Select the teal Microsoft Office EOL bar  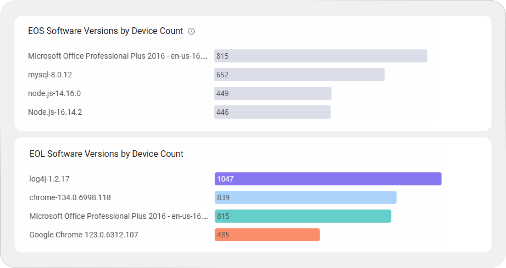[303, 216]
